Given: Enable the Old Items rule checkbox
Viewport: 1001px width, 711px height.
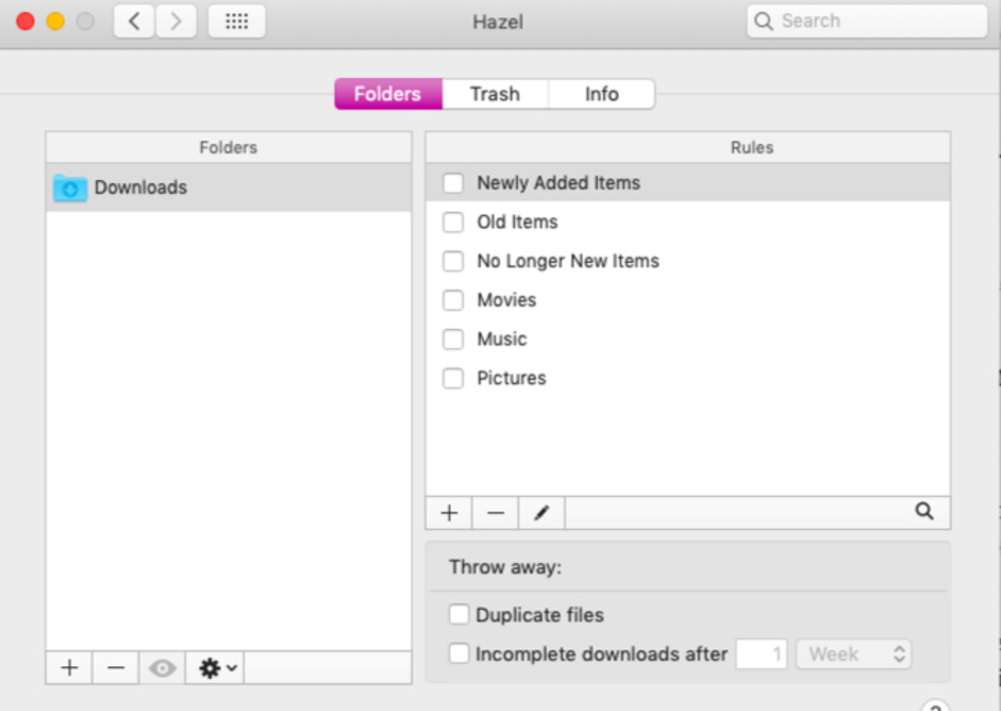Looking at the screenshot, I should point(454,222).
